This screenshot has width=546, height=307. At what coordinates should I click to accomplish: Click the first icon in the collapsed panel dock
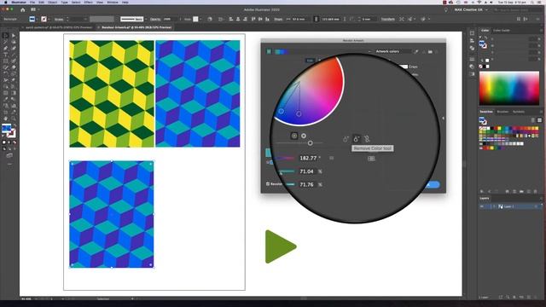[x=472, y=33]
